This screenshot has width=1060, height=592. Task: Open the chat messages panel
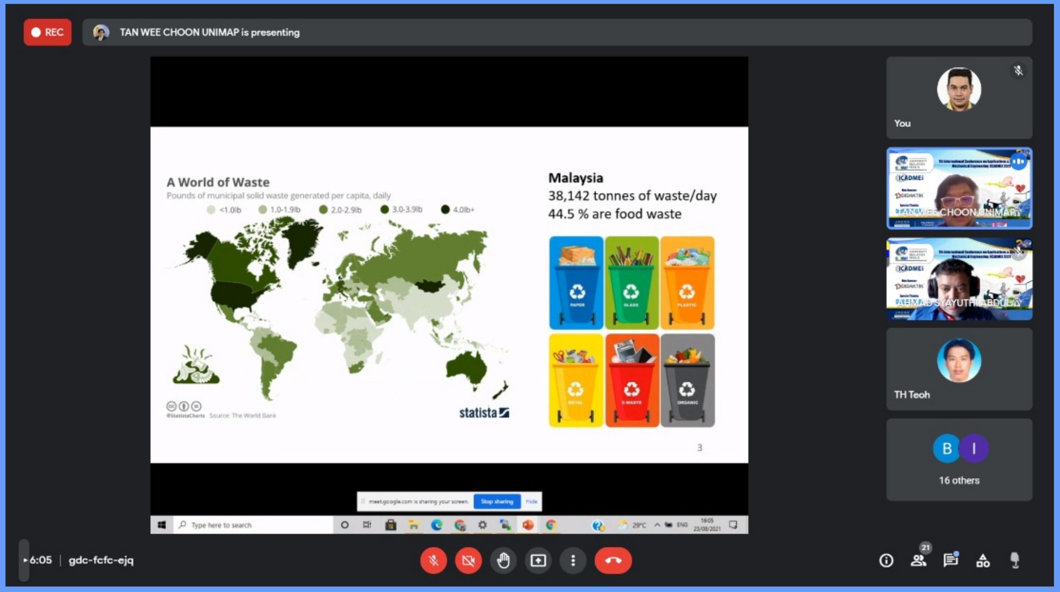(x=950, y=560)
